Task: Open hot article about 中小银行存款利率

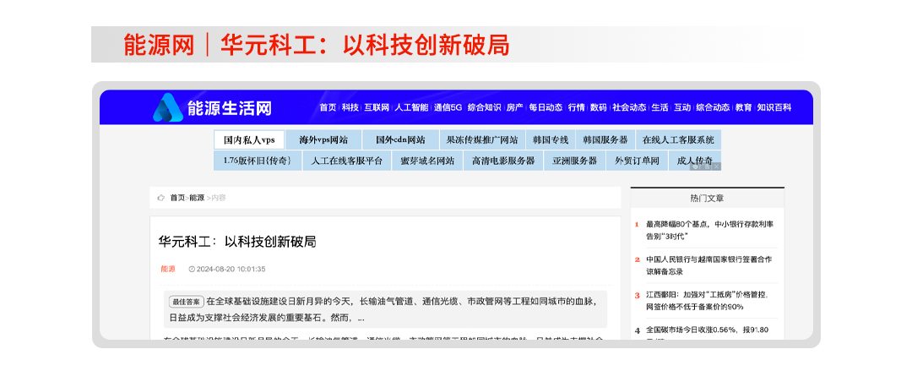Action: (708, 230)
